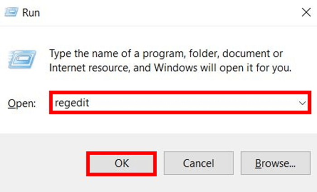317x192 pixels.
Task: Click the "Open:" label
Action: point(21,103)
